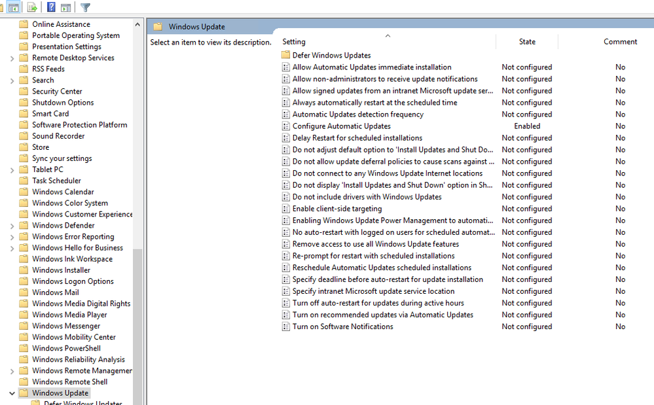Screen dimensions: 654x405
Task: Select Software Protection Platform folder
Action: (x=80, y=124)
